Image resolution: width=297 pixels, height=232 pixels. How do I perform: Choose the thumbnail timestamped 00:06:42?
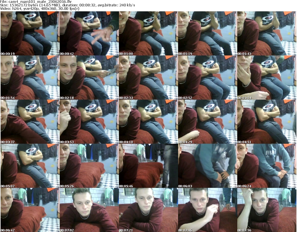click(x=30, y=210)
